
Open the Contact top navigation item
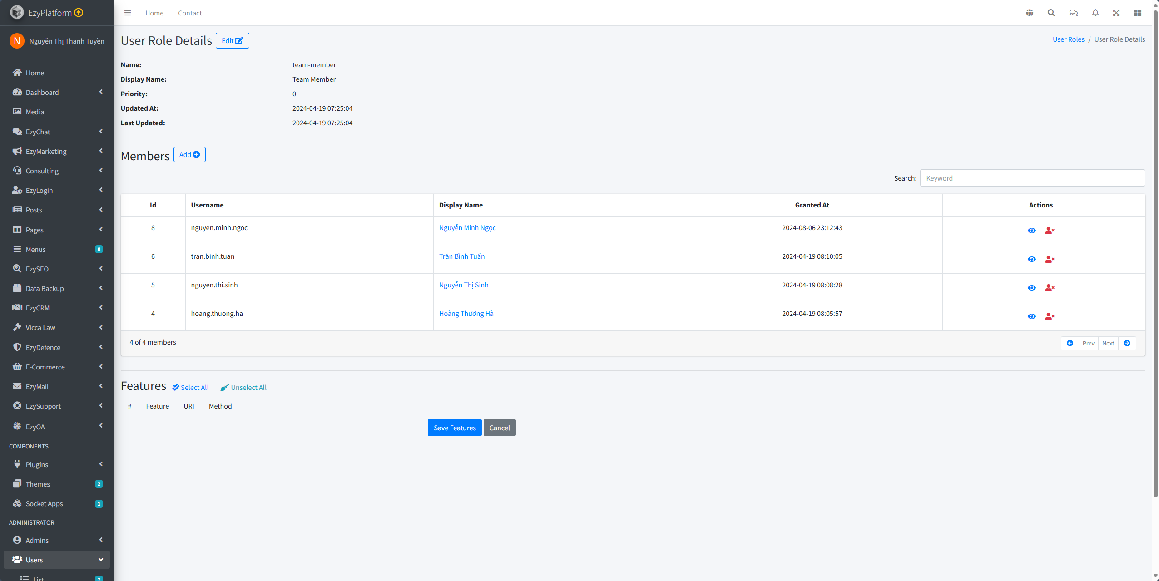(x=190, y=13)
